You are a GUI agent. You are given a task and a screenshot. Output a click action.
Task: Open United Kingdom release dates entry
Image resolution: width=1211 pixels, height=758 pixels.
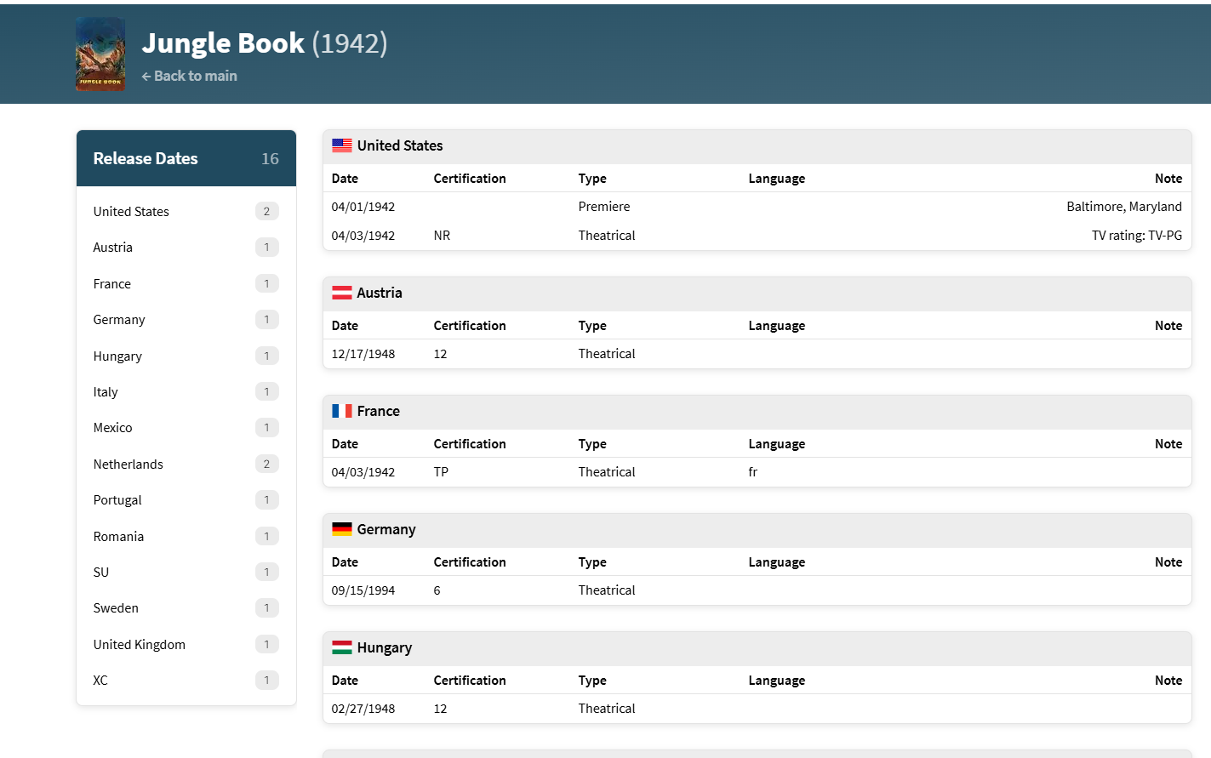(x=140, y=645)
